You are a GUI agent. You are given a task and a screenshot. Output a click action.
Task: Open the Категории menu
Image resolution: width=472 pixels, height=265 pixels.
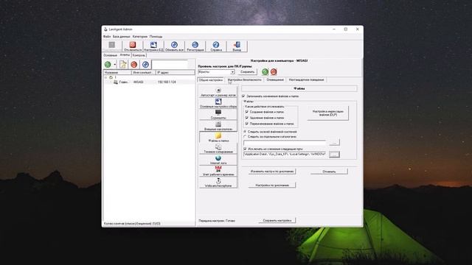[139, 37]
